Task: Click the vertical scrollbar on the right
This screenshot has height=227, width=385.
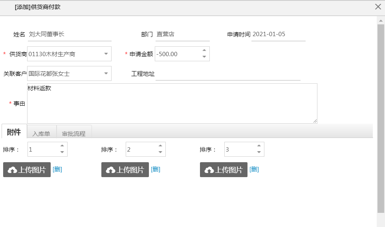Action: point(381,118)
